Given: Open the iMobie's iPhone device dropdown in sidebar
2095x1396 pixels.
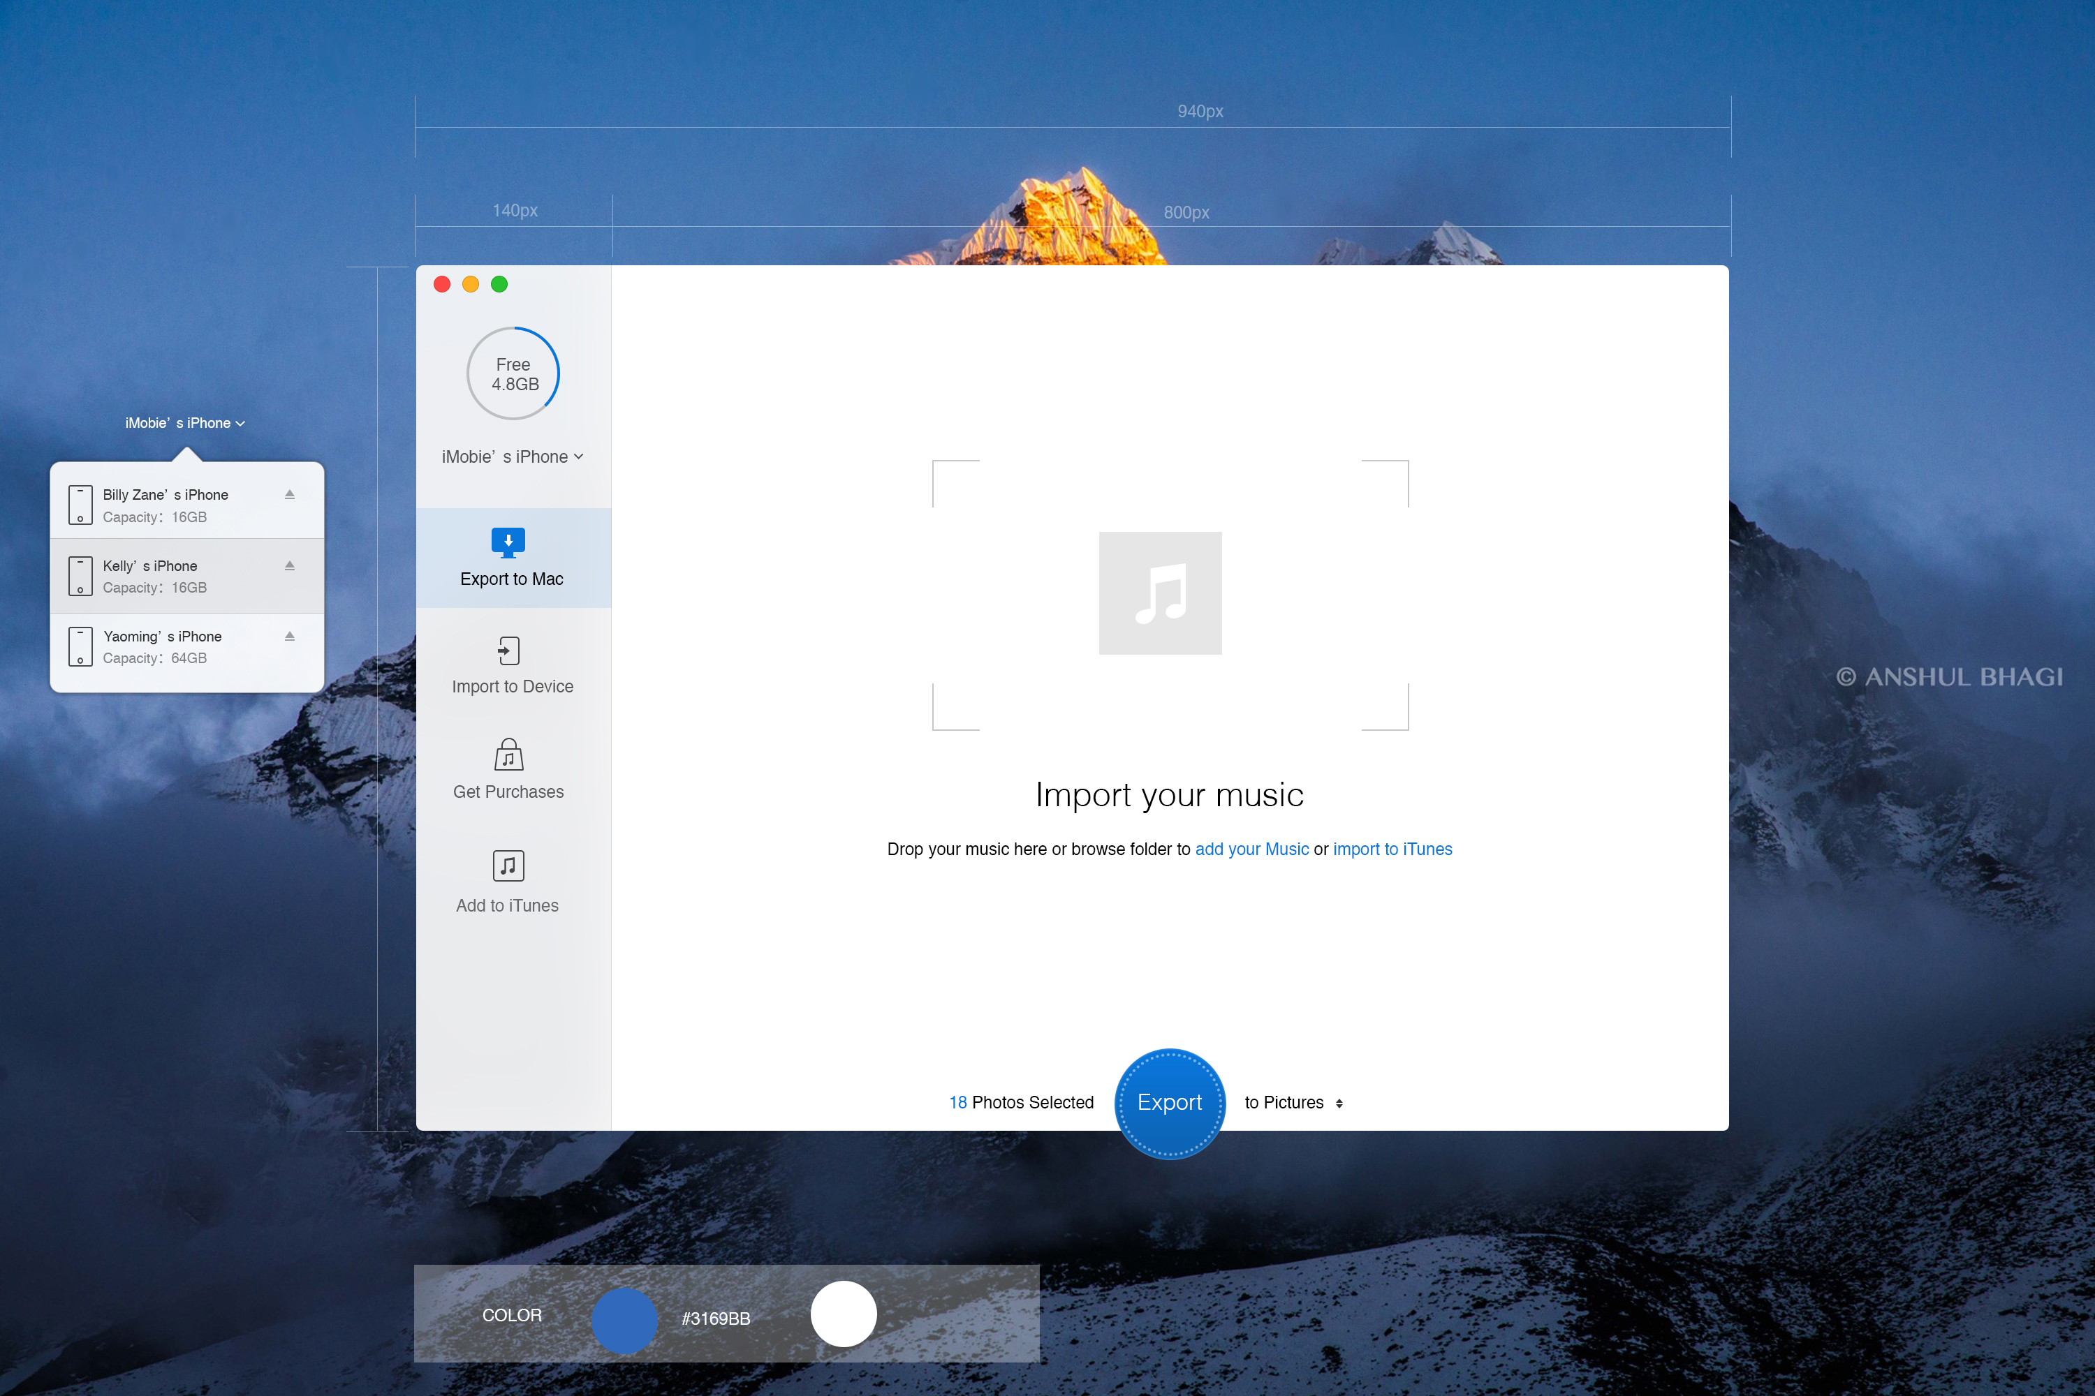Looking at the screenshot, I should [512, 456].
